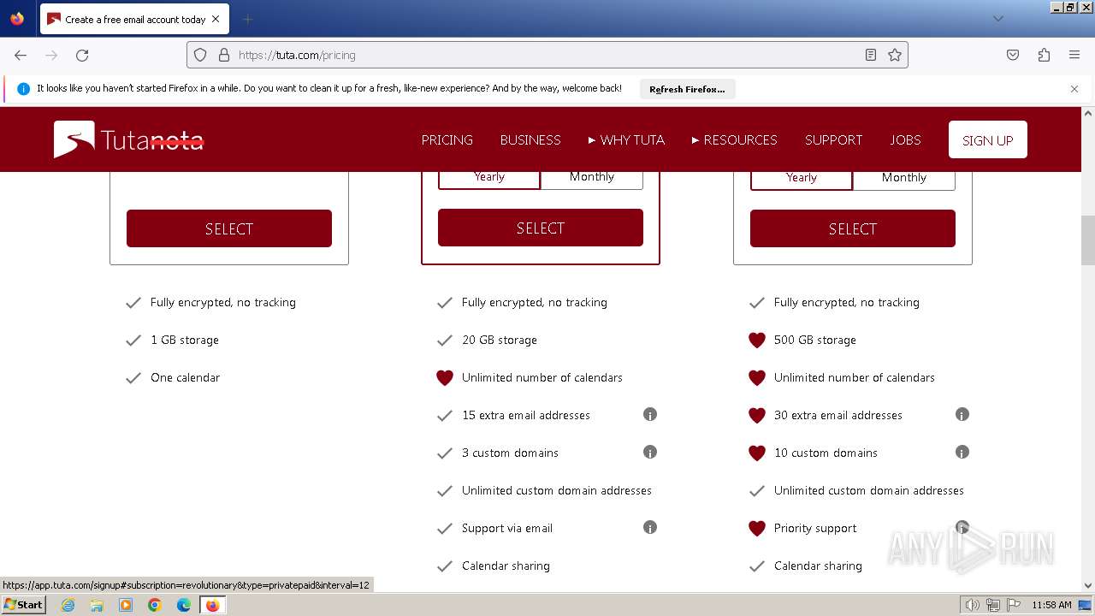Select Yearly billing in middle plan

click(489, 177)
